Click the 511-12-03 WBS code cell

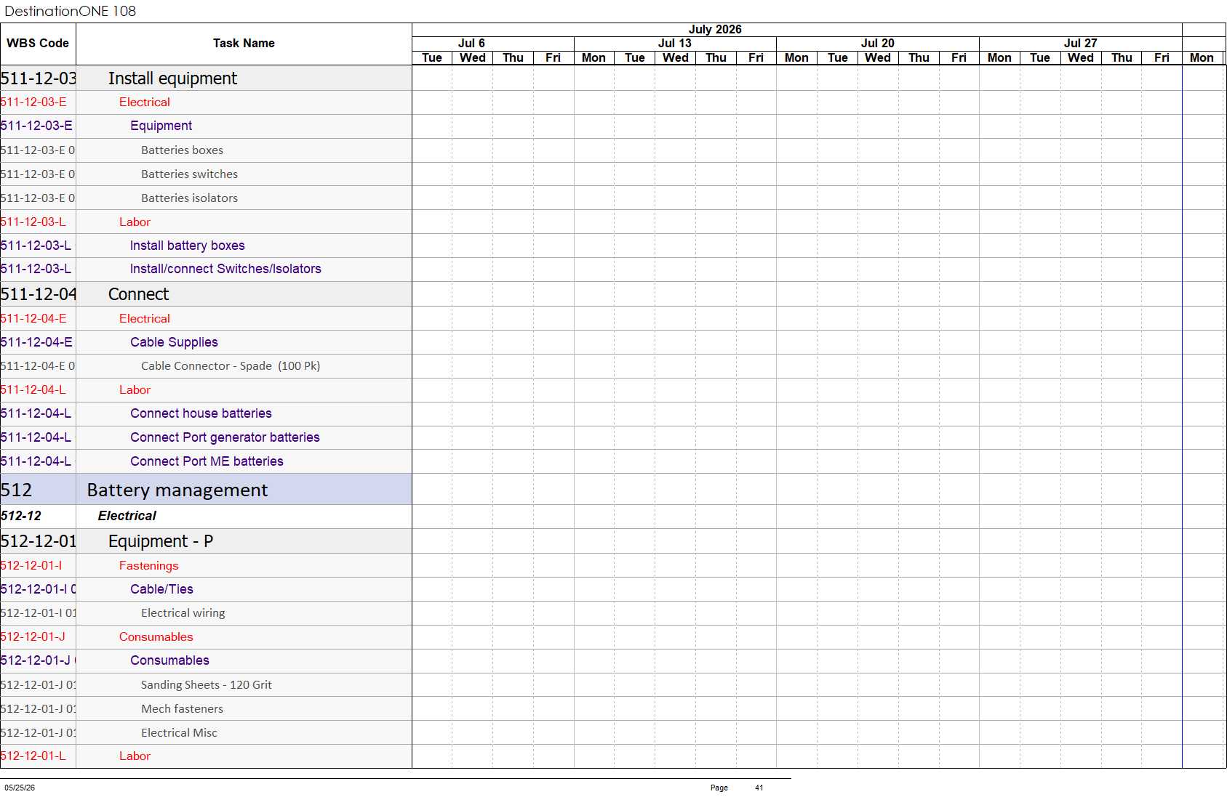click(x=38, y=78)
